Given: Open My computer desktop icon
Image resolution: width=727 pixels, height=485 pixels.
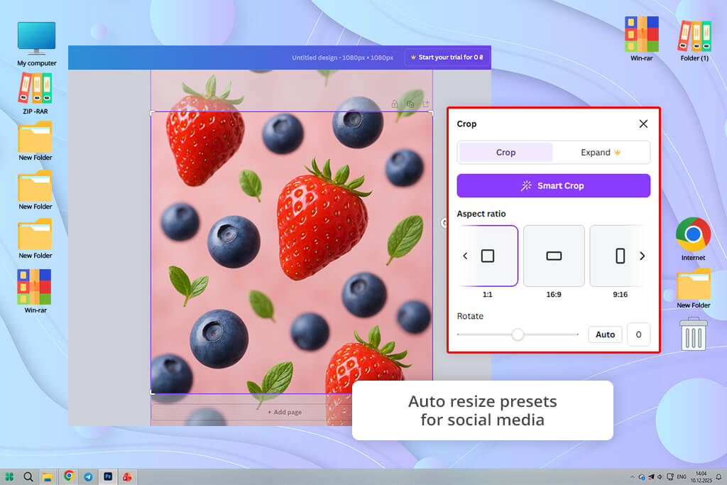Looking at the screenshot, I should coord(37,43).
